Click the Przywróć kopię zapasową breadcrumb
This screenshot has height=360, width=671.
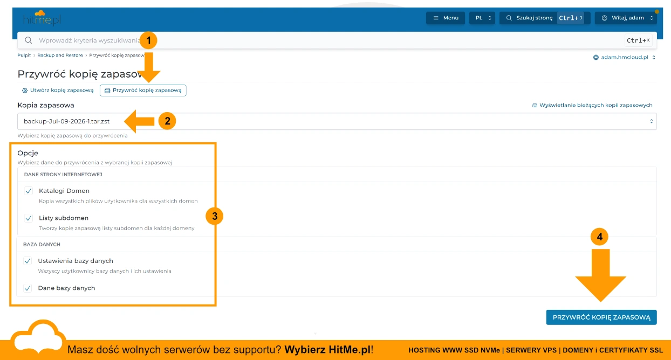117,55
